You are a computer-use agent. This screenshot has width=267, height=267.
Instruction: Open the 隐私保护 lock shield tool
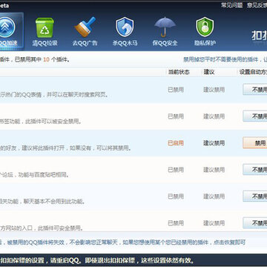205,32
